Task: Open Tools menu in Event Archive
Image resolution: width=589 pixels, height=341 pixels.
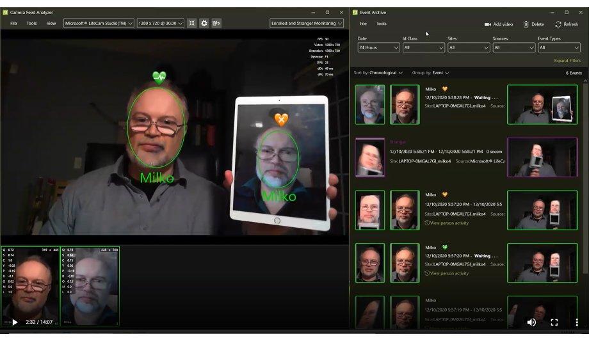Action: pyautogui.click(x=382, y=24)
